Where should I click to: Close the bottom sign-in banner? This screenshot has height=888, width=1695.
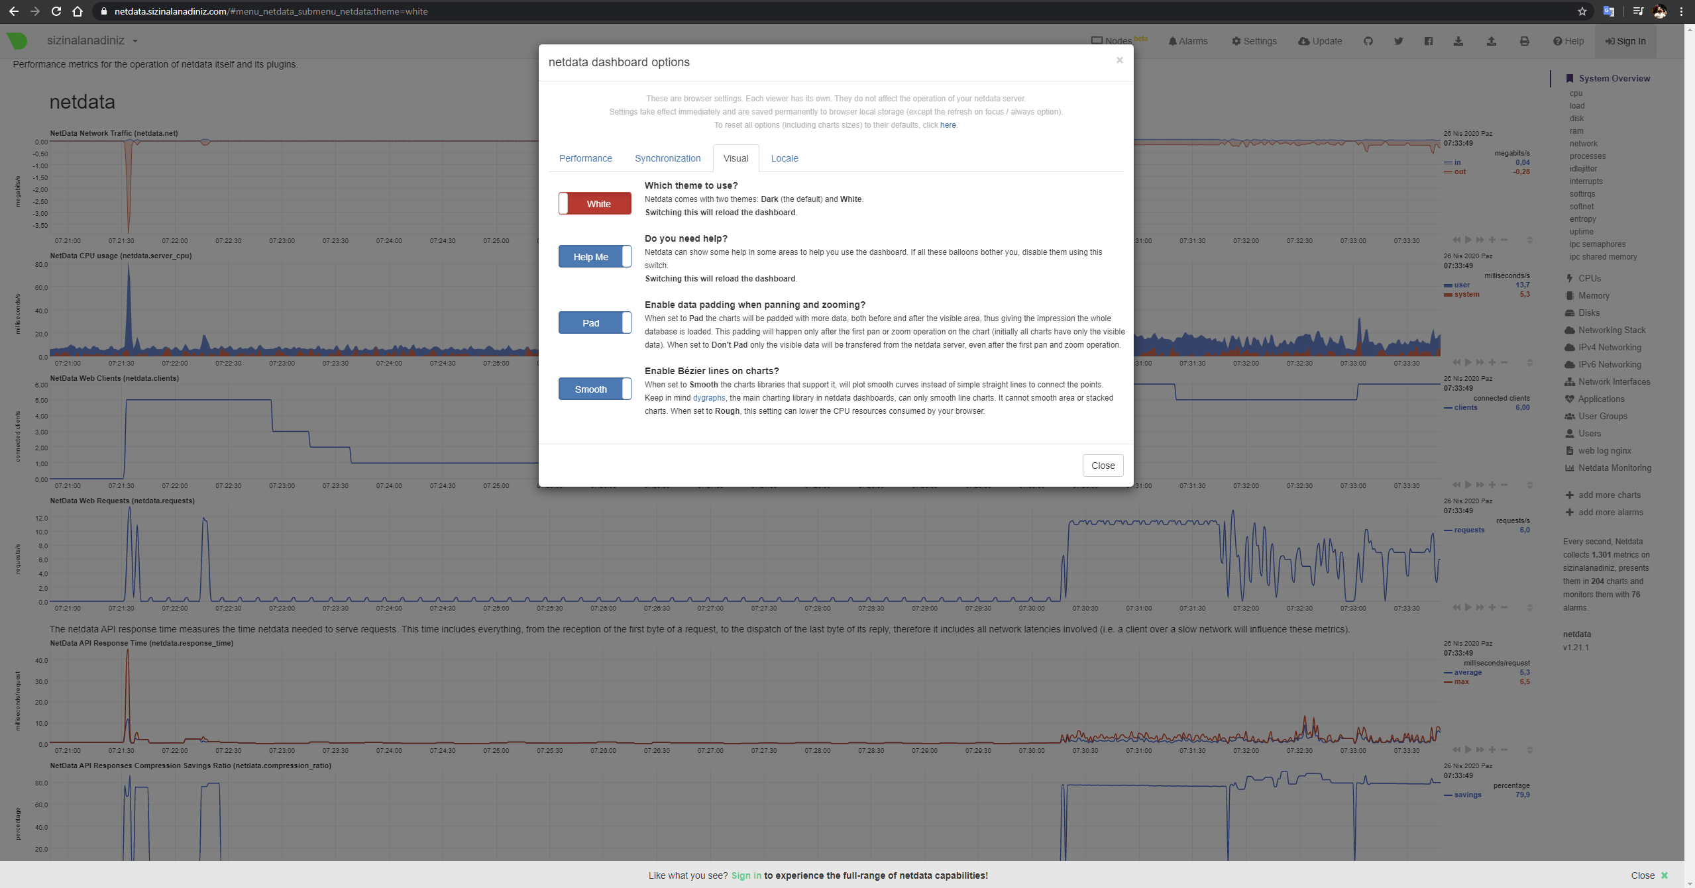click(x=1649, y=875)
